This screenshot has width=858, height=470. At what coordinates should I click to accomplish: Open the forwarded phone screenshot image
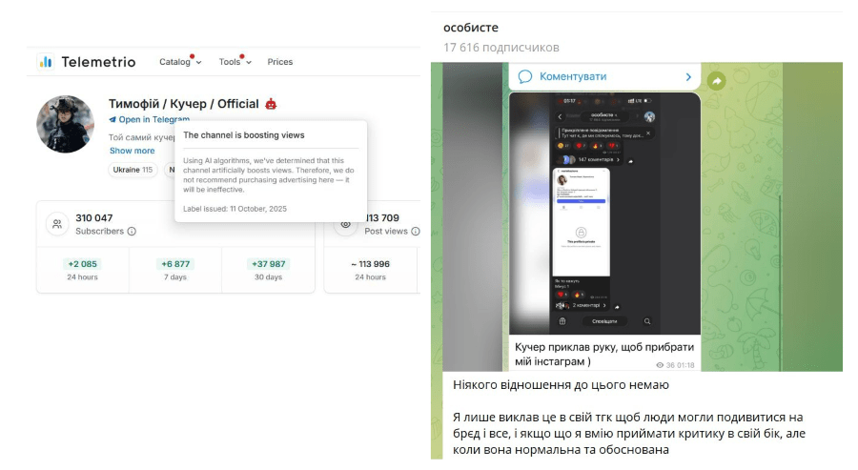point(604,214)
